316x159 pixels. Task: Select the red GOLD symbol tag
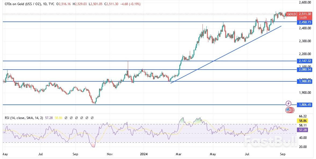pyautogui.click(x=291, y=14)
